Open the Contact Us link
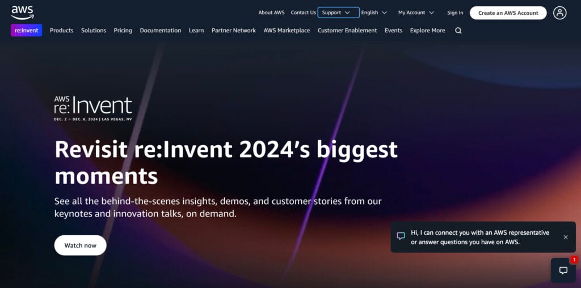Image resolution: width=581 pixels, height=288 pixels. coord(303,12)
